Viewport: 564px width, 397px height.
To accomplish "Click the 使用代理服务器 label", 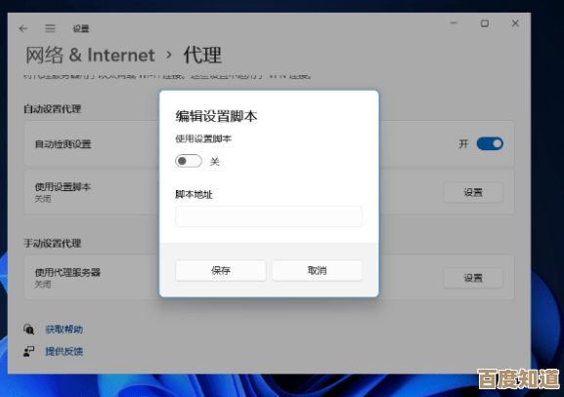I will point(67,272).
